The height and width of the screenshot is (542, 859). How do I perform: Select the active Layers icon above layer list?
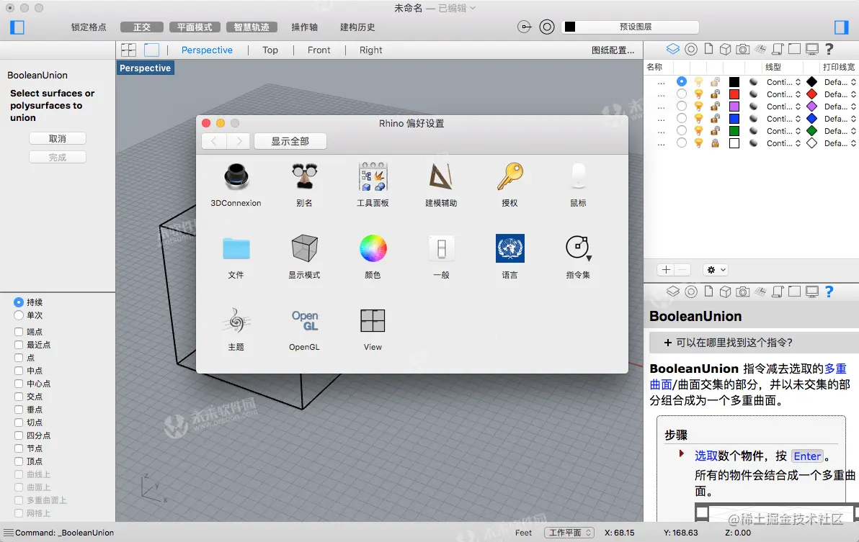click(673, 49)
